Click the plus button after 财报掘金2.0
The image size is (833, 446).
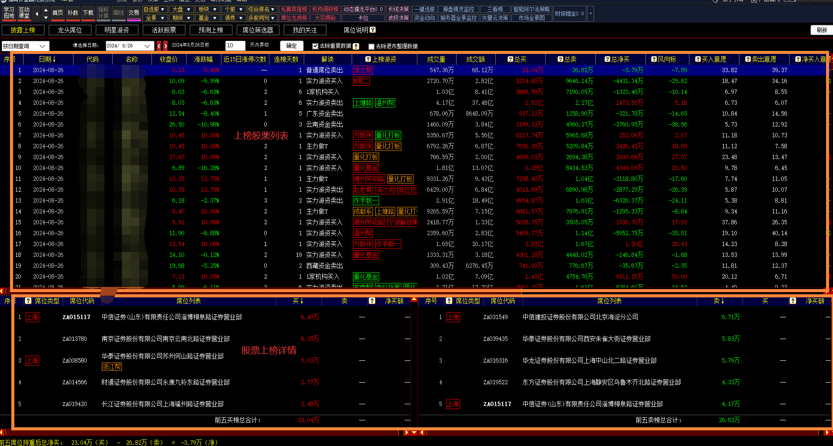(591, 13)
